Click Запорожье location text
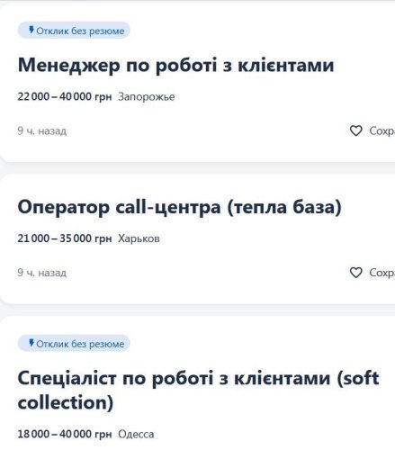The image size is (395, 450). tap(147, 97)
